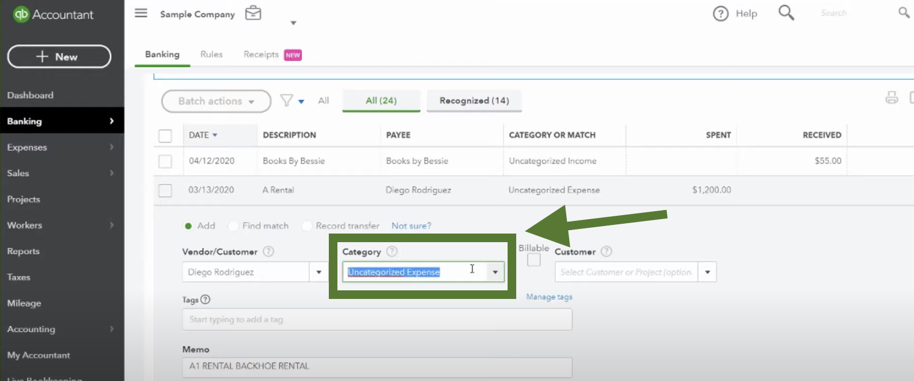The image size is (914, 381).
Task: Toggle the hamburger navigation menu
Action: [141, 13]
